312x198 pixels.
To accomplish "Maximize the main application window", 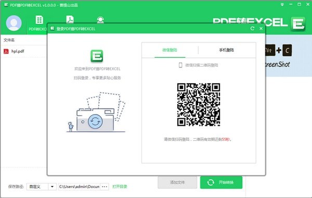I will [x=300, y=4].
